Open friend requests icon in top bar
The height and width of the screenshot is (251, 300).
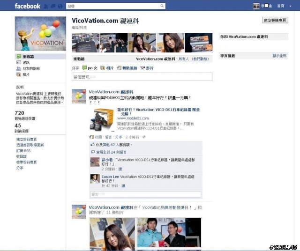(46, 6)
